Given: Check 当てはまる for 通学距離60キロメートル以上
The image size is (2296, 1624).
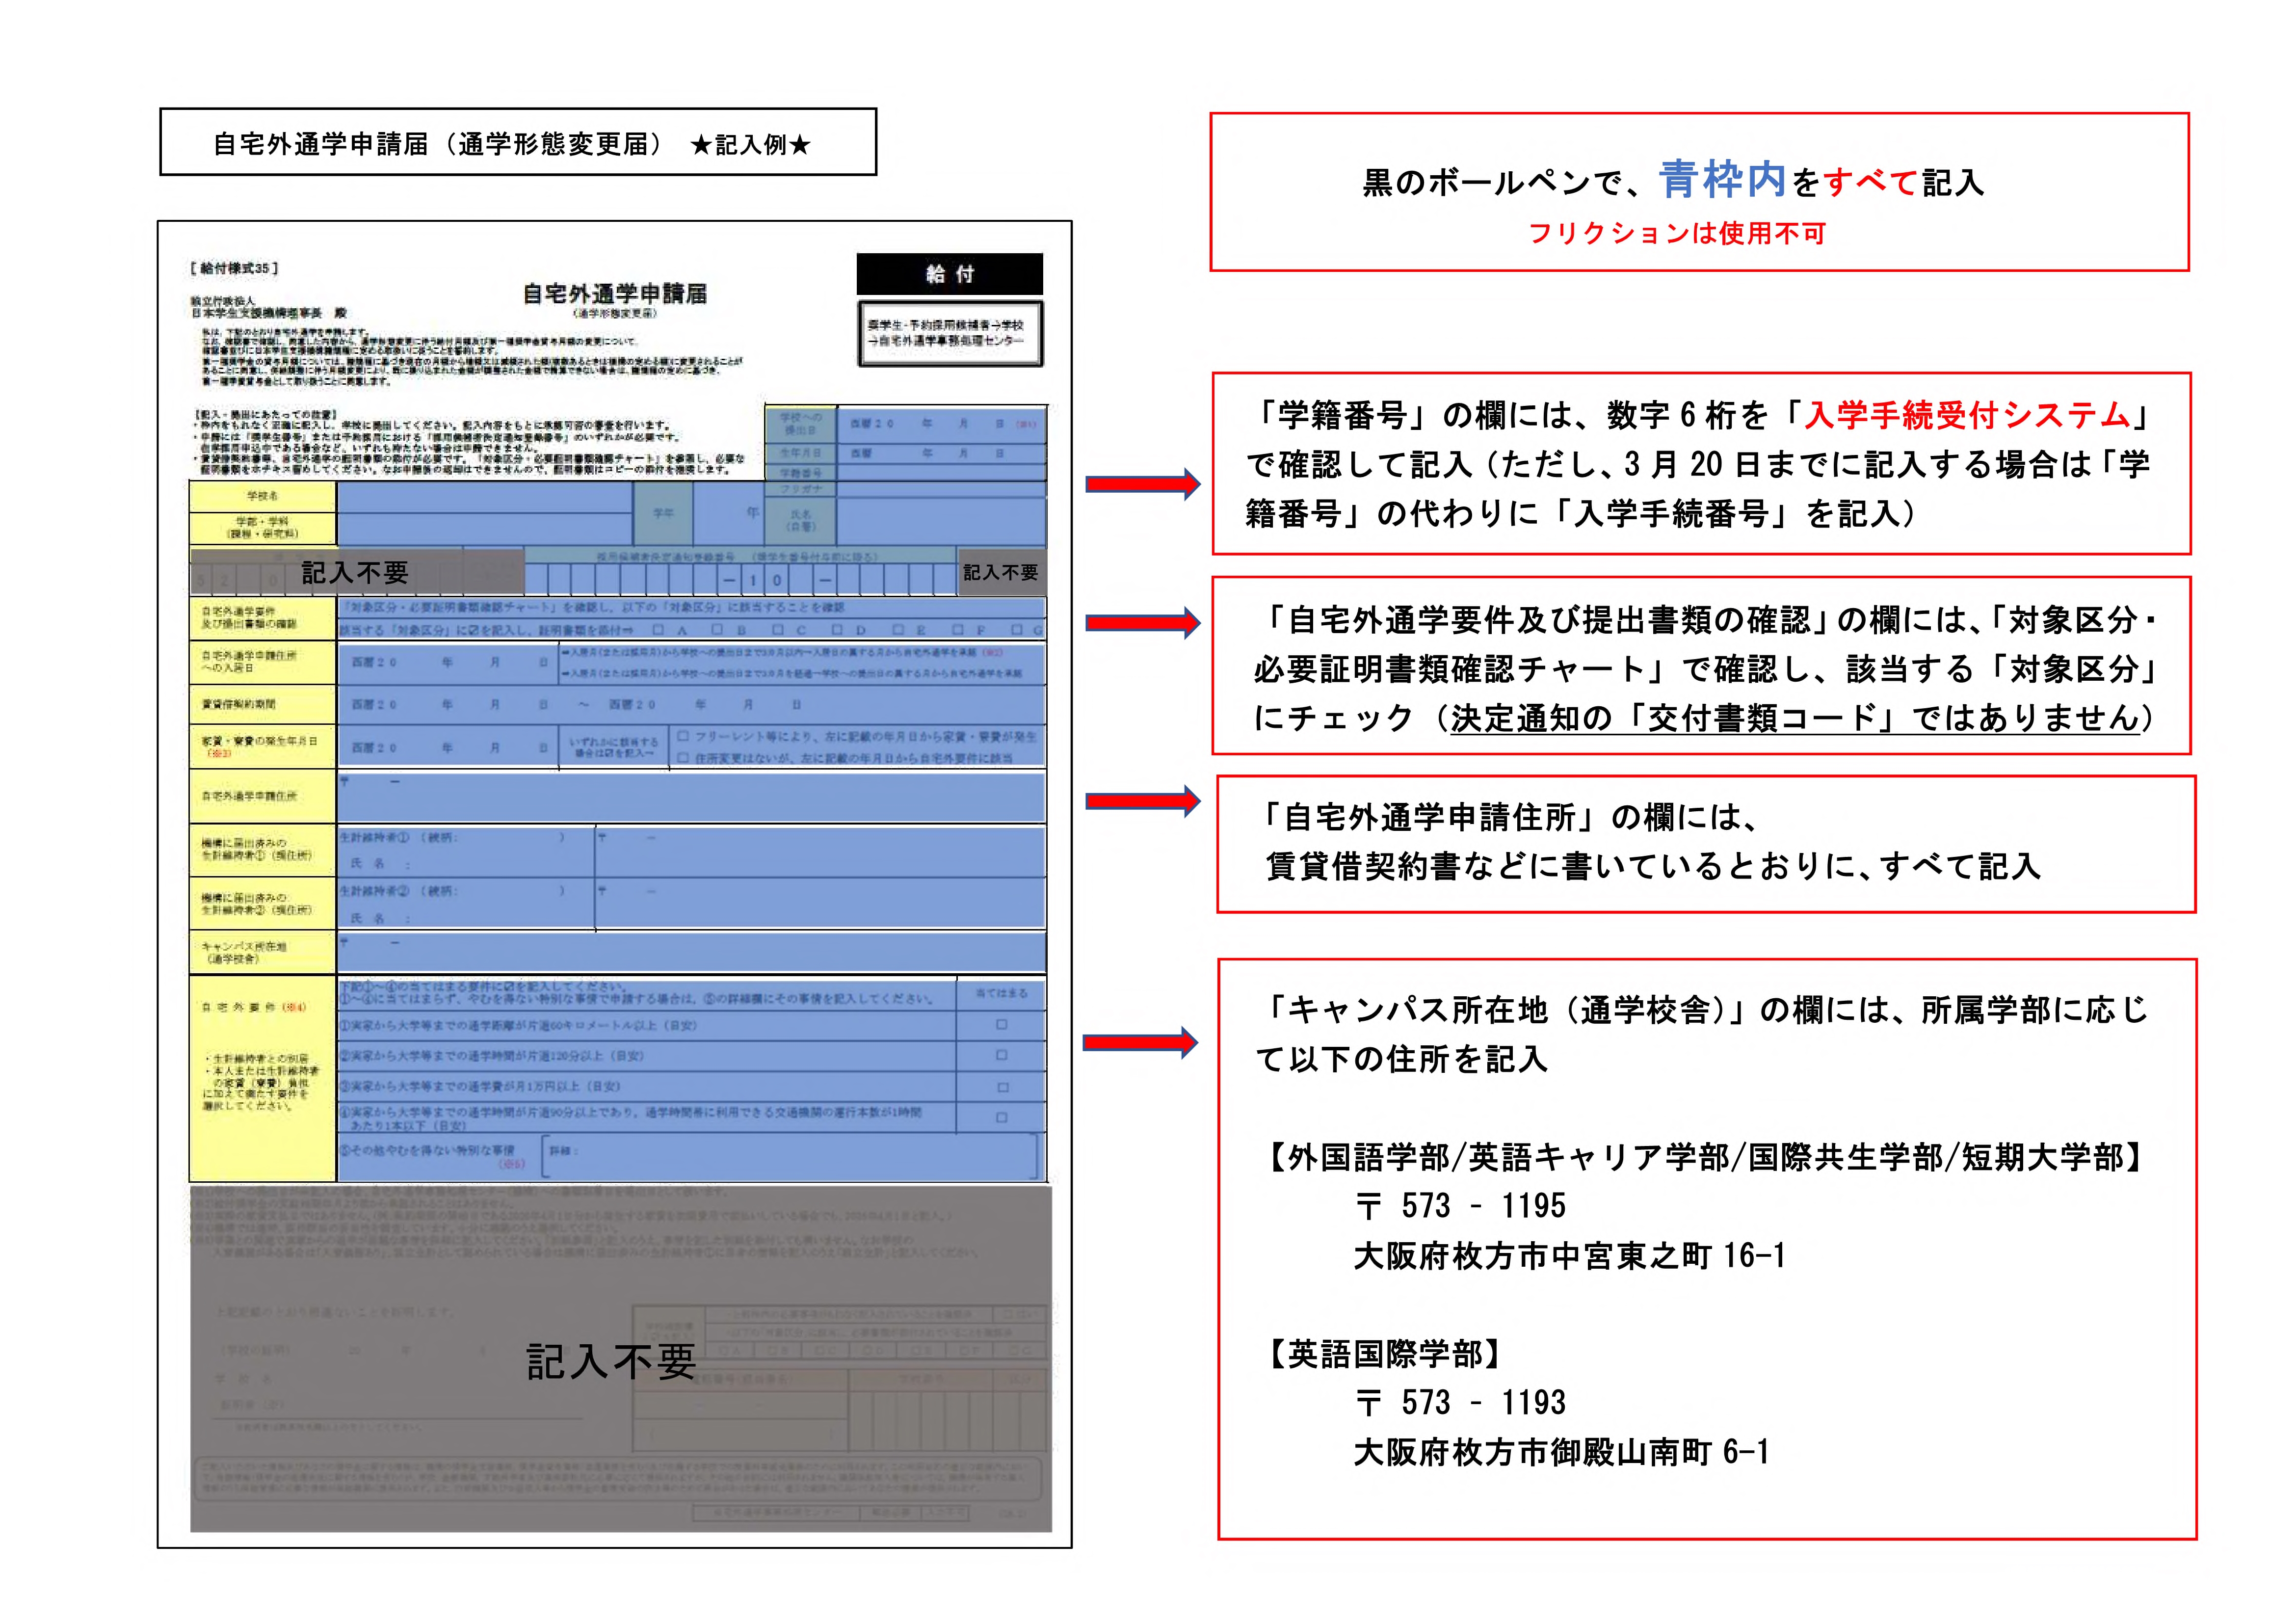Looking at the screenshot, I should coord(1002,1025).
